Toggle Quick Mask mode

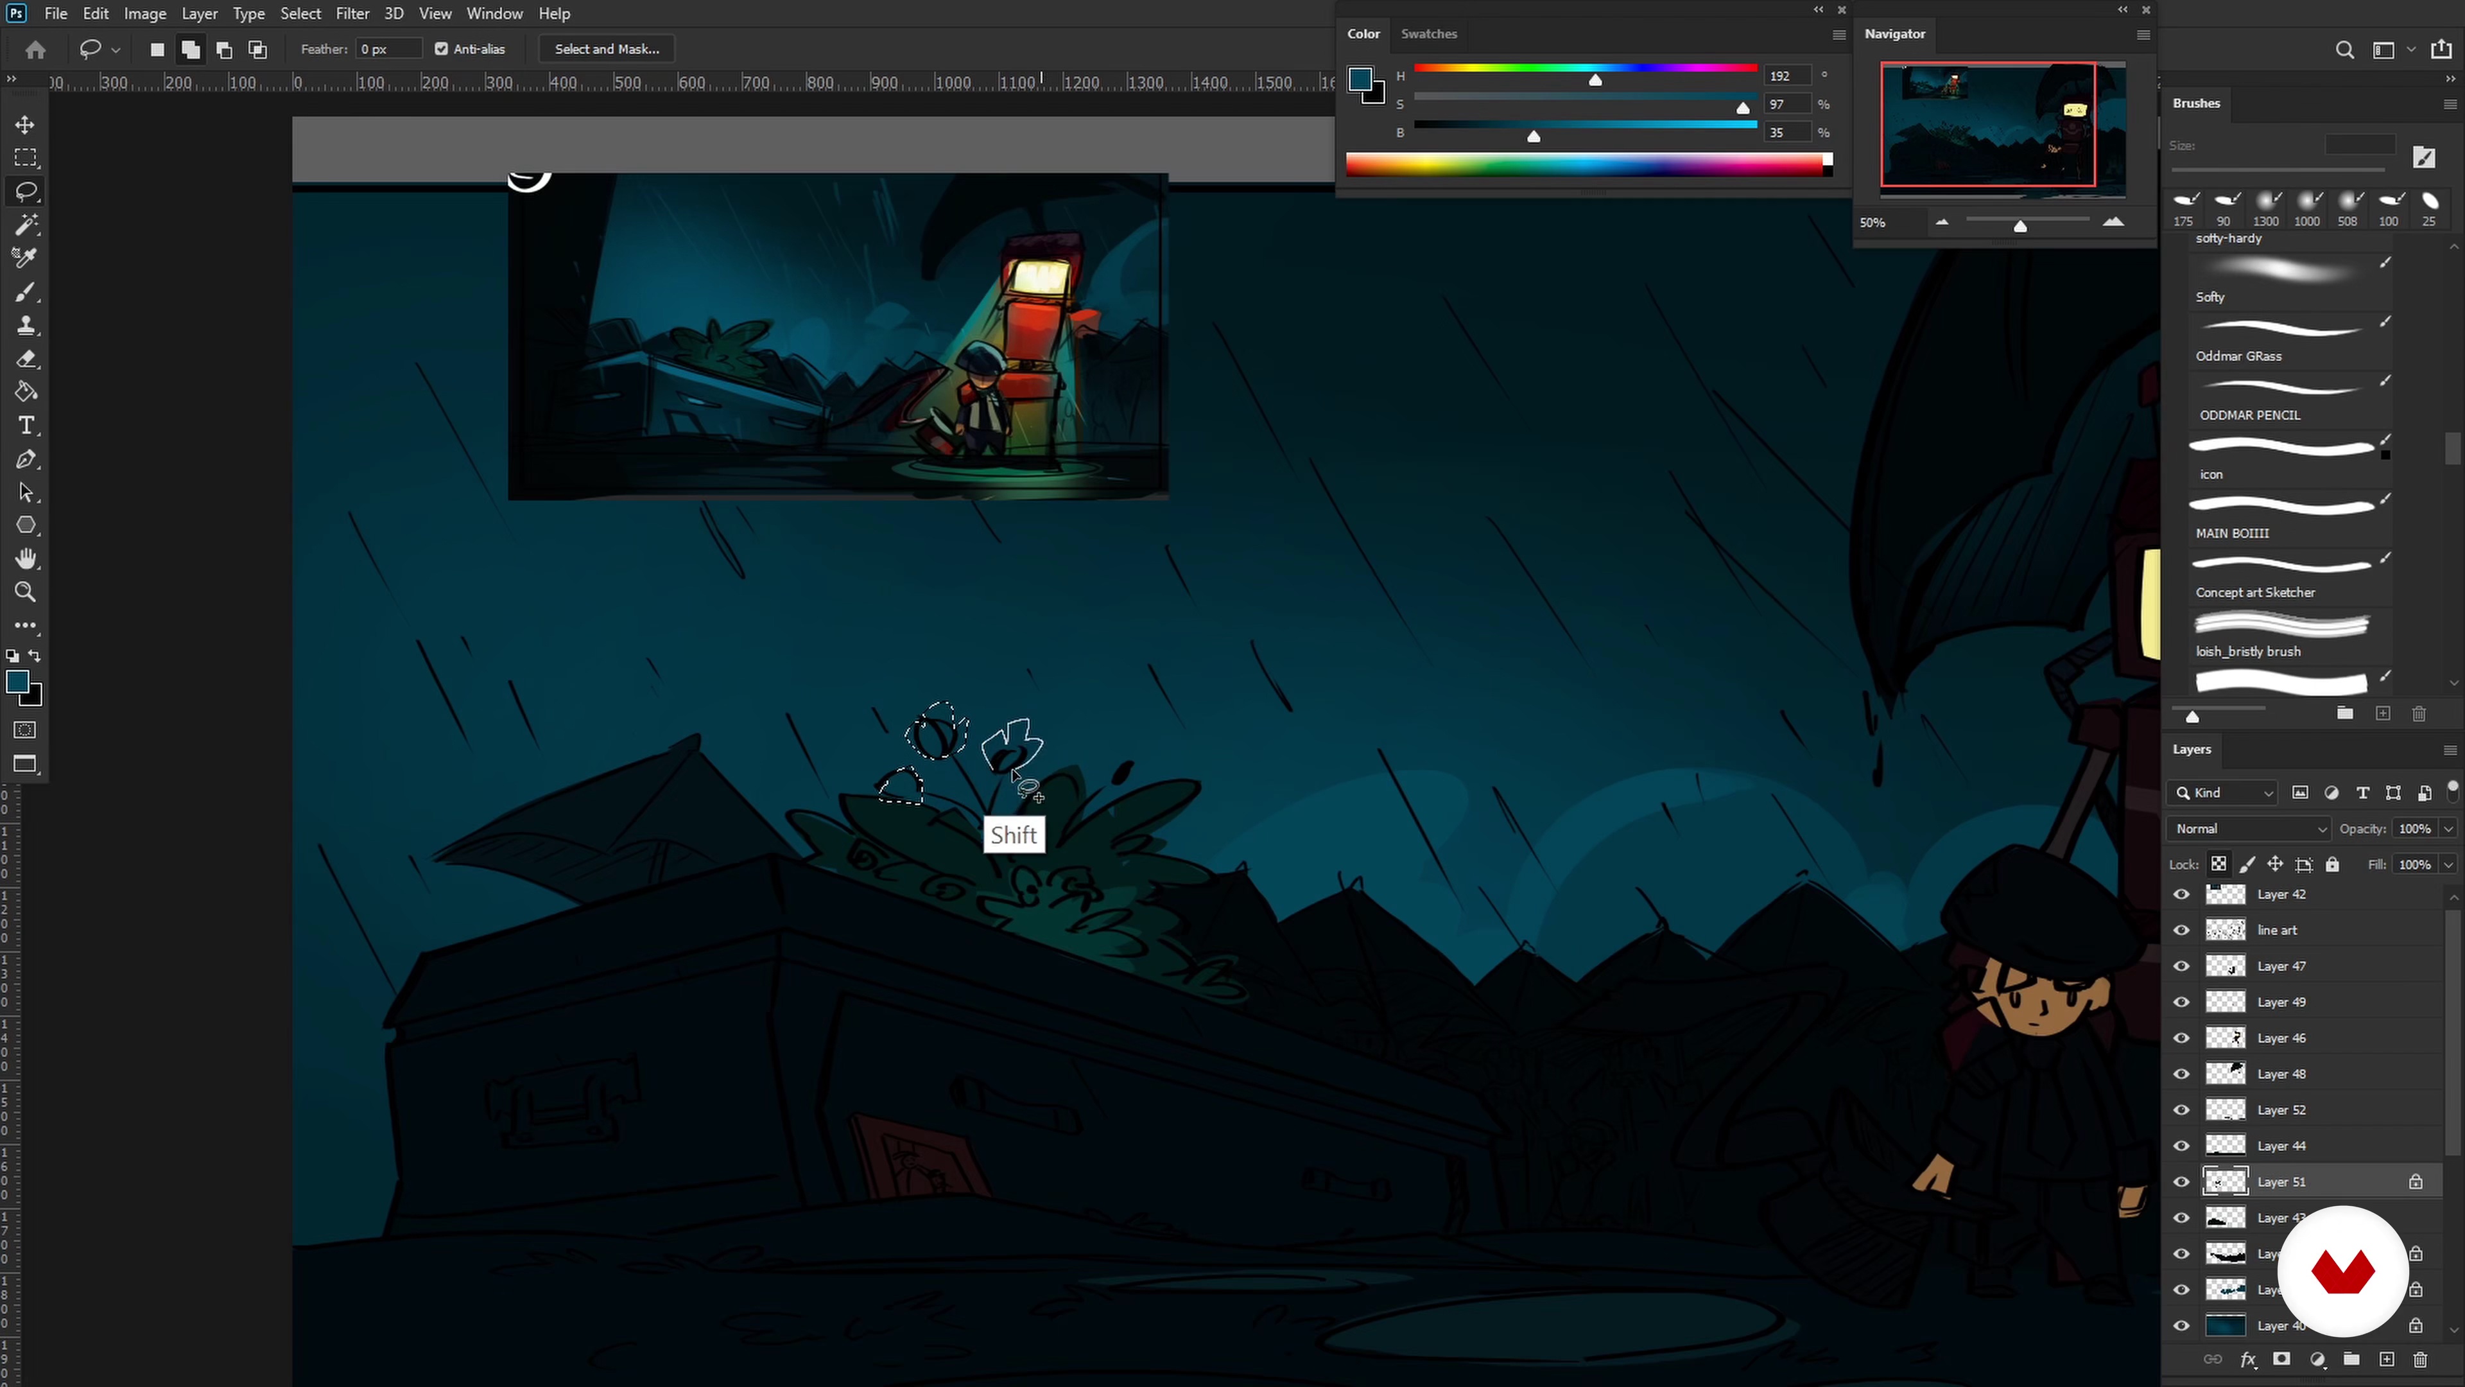tap(25, 730)
